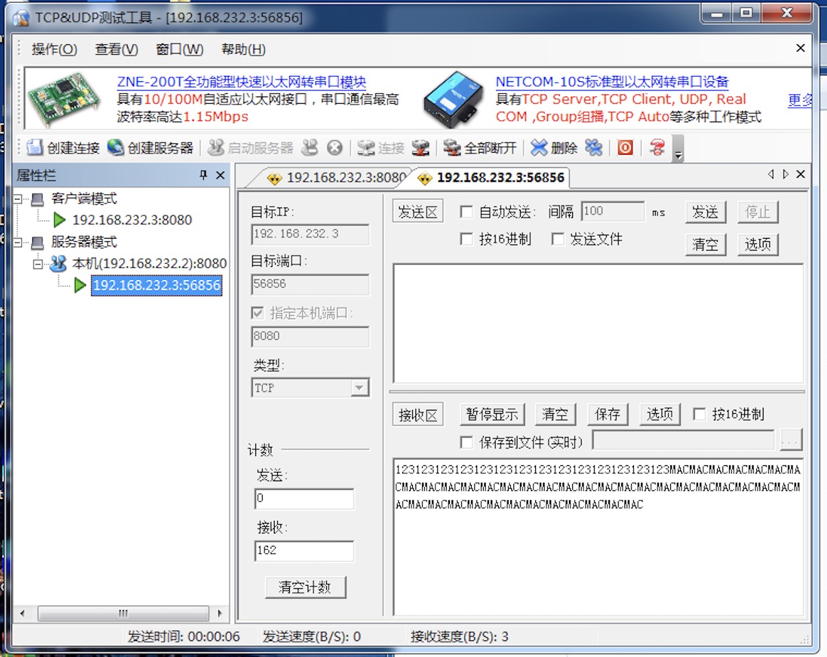
Task: Click the app icon in title bar
Action: [x=21, y=17]
